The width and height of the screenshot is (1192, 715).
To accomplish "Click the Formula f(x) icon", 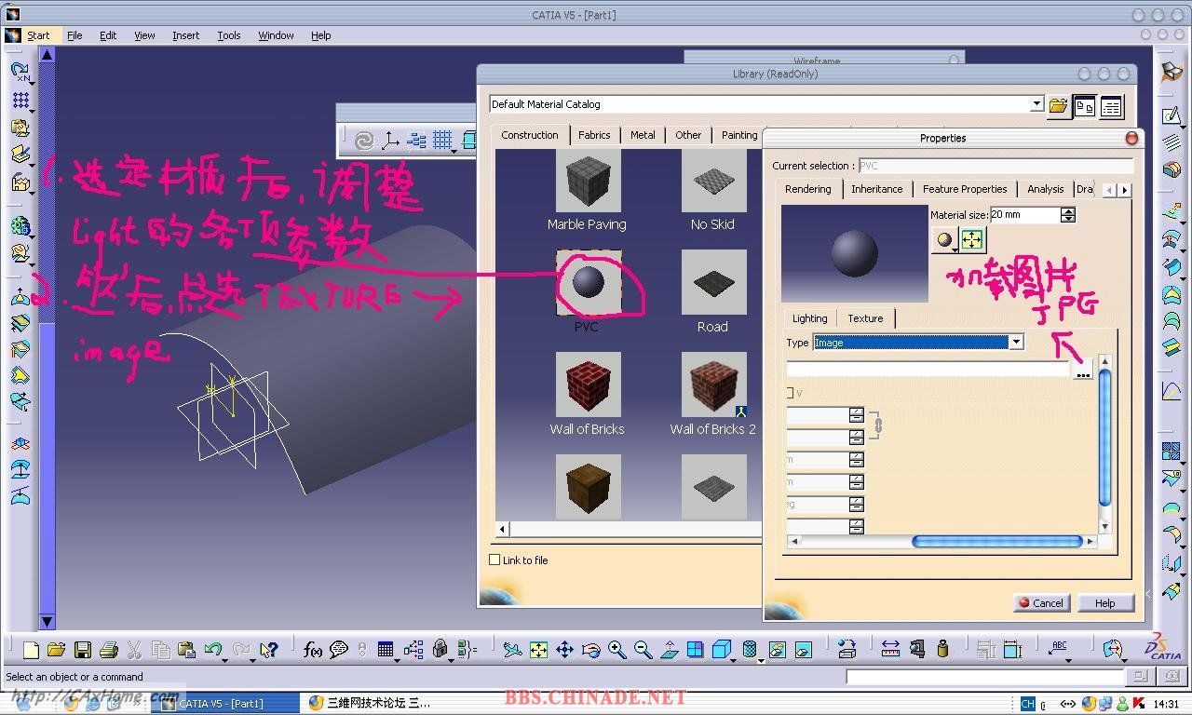I will tap(313, 650).
